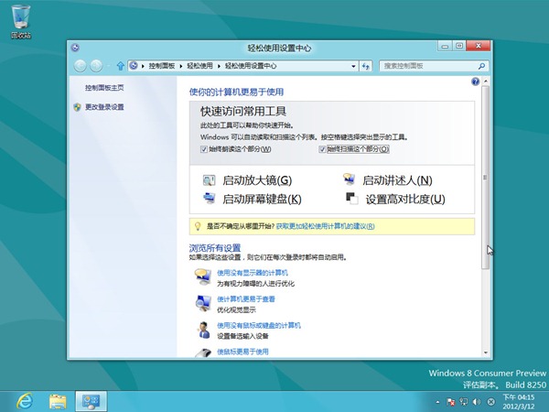Image resolution: width=549 pixels, height=412 pixels.
Task: Open the taskbar clock showing 下午 04:15
Action: [519, 402]
